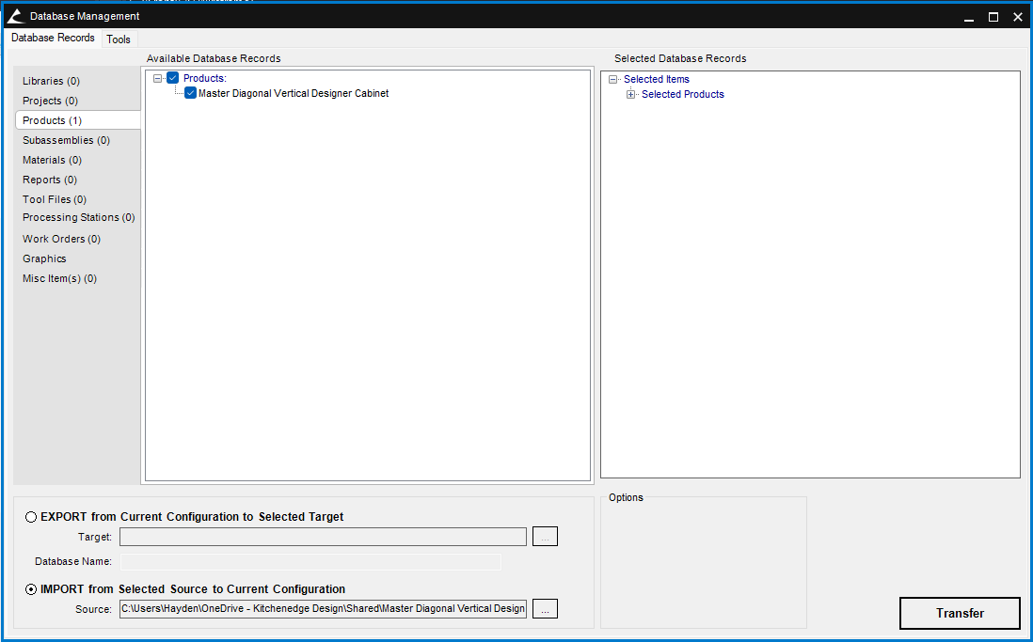Click the Database Management app logo icon
This screenshot has height=642, width=1033.
pyautogui.click(x=16, y=16)
